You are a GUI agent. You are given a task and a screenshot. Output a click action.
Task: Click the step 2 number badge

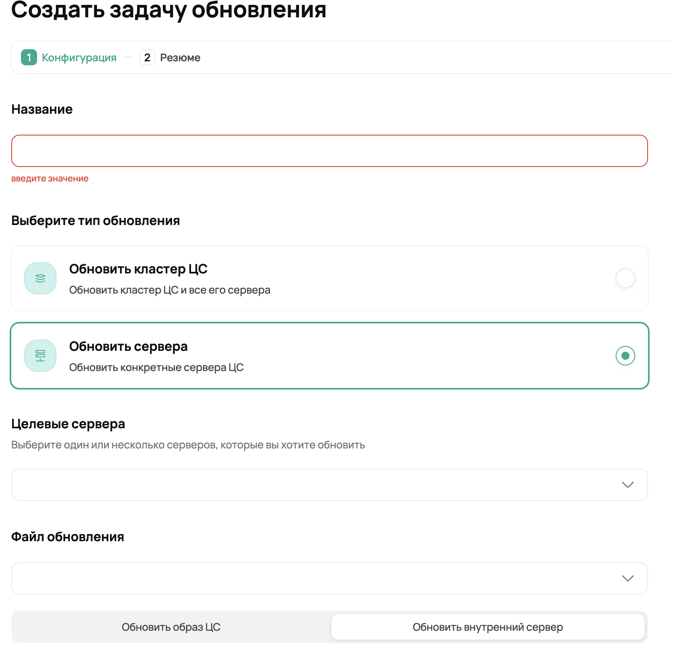(x=147, y=58)
